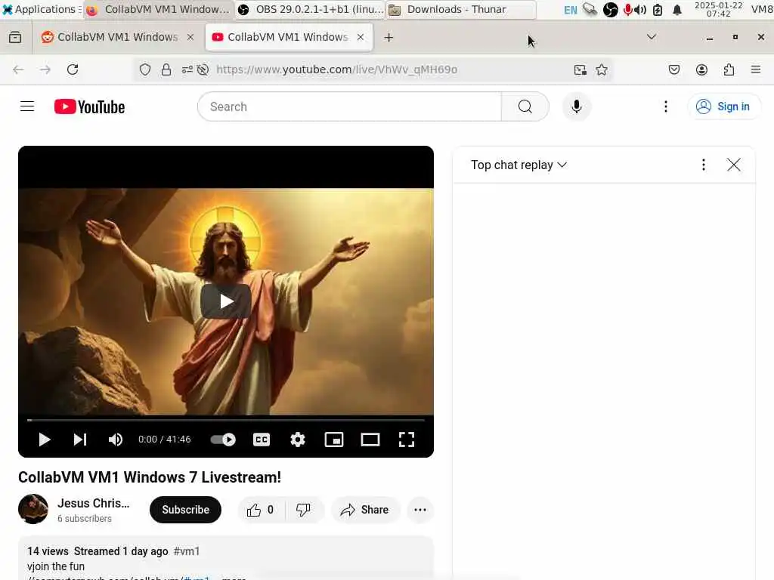
Task: Open the Jesus Chris... channel name link
Action: tap(93, 503)
